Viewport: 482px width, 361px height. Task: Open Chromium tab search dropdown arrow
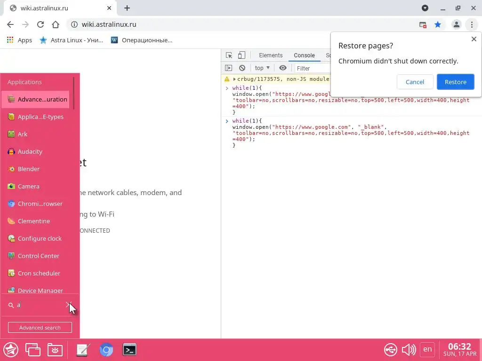(425, 8)
